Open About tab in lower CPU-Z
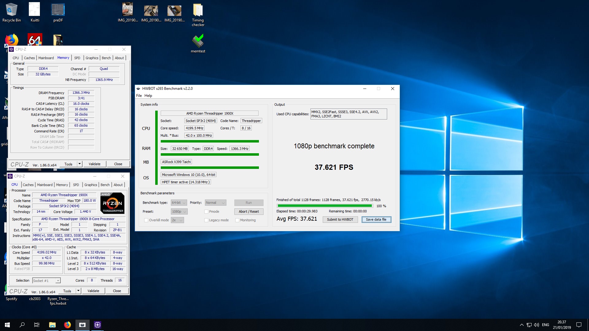Screen dimensions: 589x331 tap(118, 185)
